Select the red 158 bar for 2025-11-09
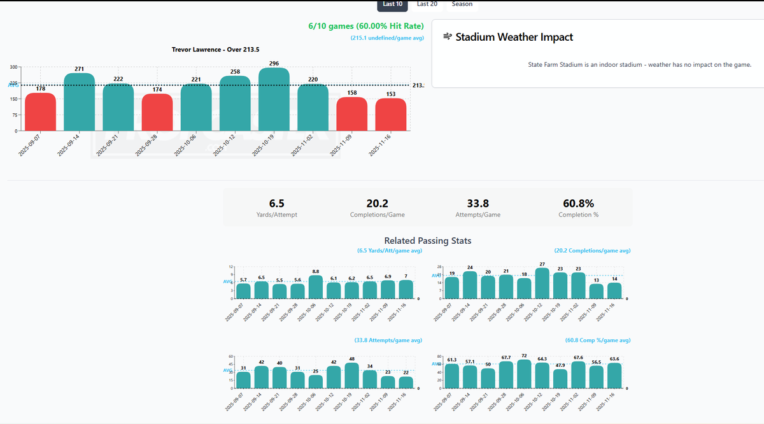Screen dimensions: 764x424 click(x=351, y=114)
